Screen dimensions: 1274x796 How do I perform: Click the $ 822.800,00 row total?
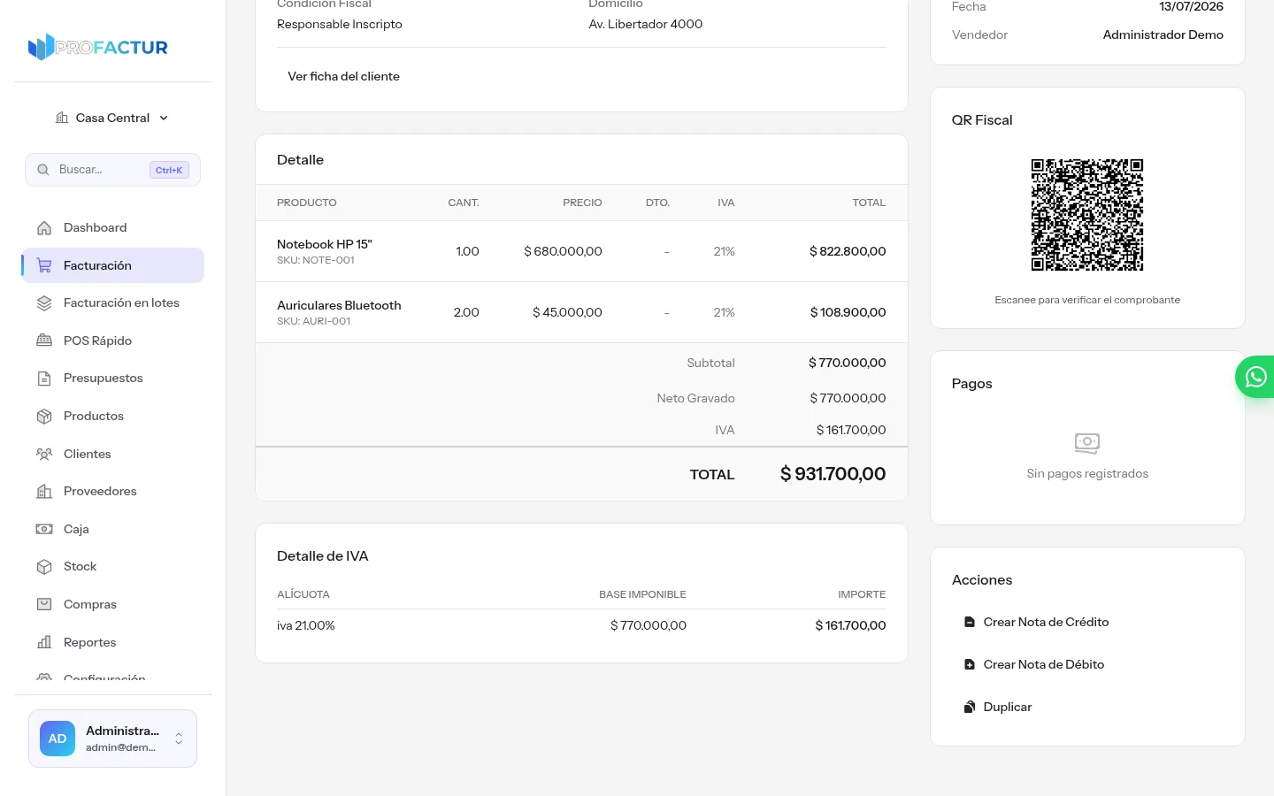848,251
